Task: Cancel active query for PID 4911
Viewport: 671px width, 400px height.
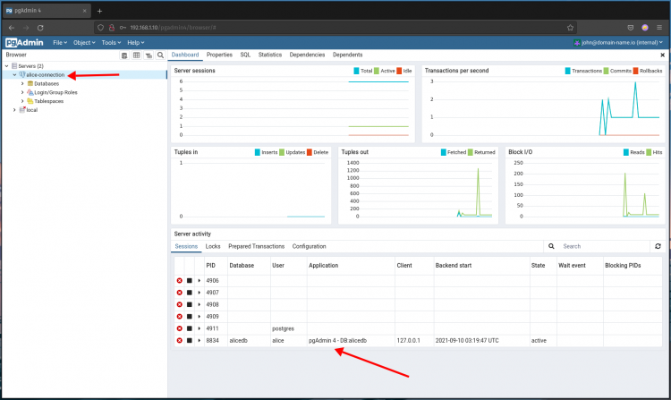Action: point(189,328)
